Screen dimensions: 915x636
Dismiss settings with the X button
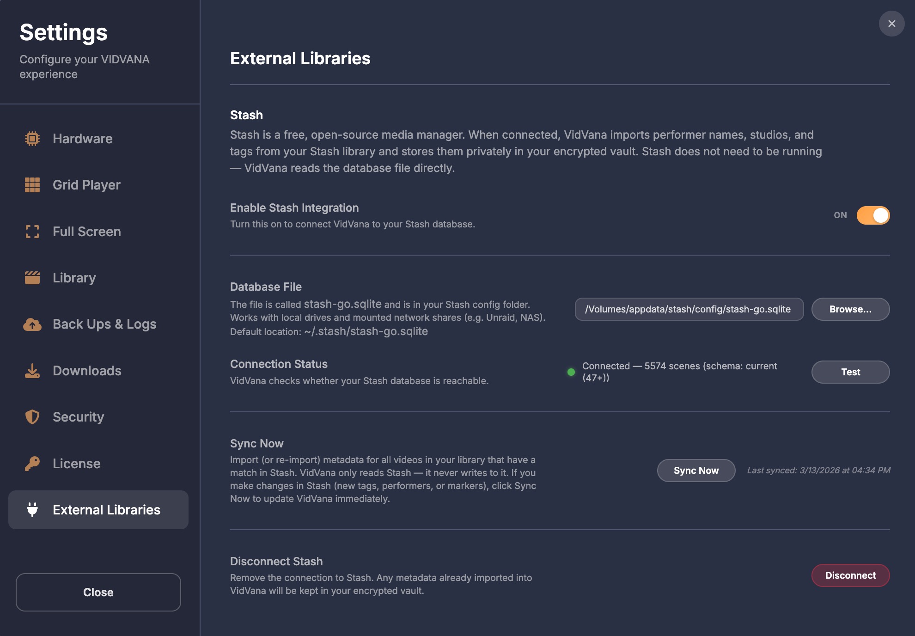pyautogui.click(x=891, y=24)
